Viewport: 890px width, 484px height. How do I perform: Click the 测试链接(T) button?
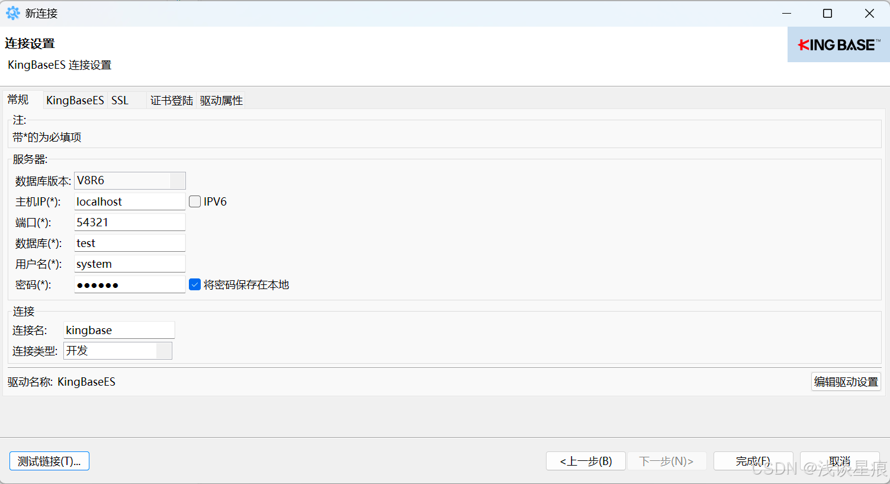point(49,461)
